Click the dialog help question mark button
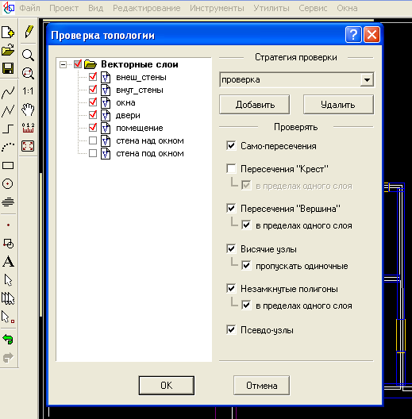Image resolution: width=412 pixels, height=419 pixels. (x=353, y=34)
